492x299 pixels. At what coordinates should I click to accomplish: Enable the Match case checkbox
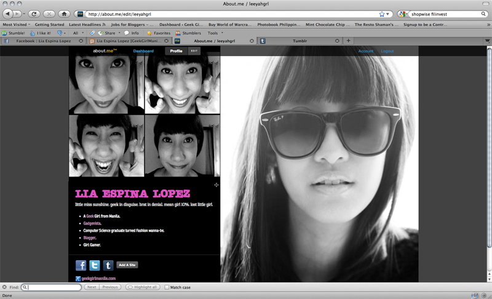coord(166,287)
